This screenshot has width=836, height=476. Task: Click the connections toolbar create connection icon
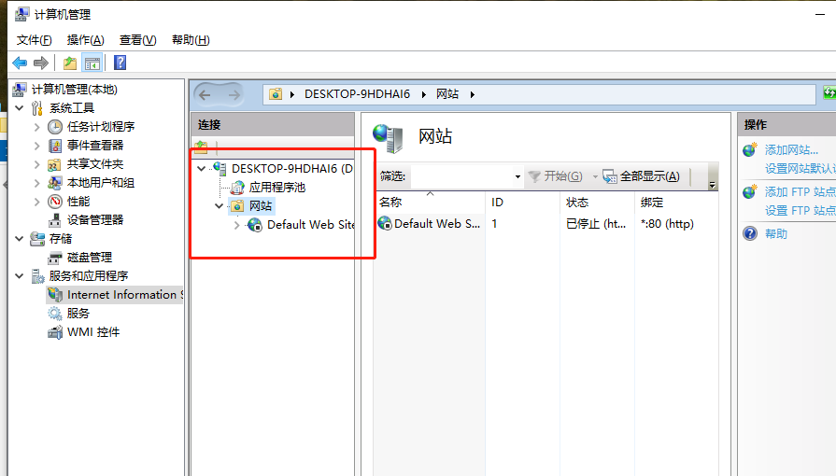tap(201, 147)
